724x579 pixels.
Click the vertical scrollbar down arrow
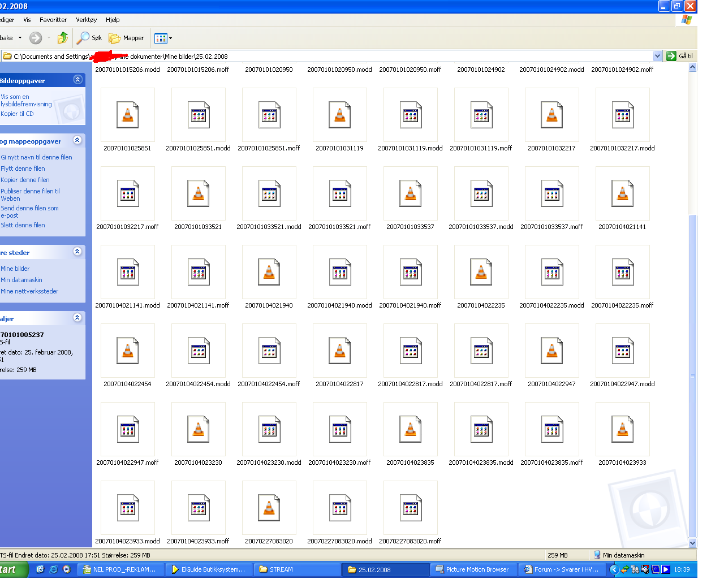pyautogui.click(x=692, y=543)
